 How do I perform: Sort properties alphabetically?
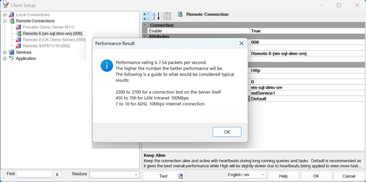pos(156,16)
